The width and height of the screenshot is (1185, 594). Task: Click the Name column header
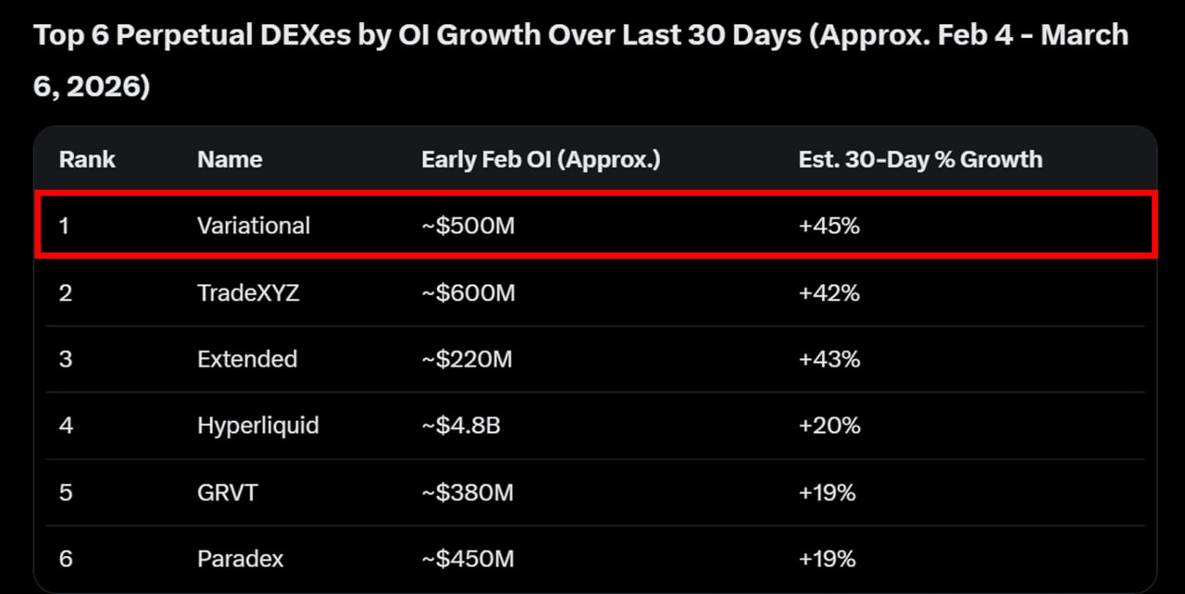(230, 159)
